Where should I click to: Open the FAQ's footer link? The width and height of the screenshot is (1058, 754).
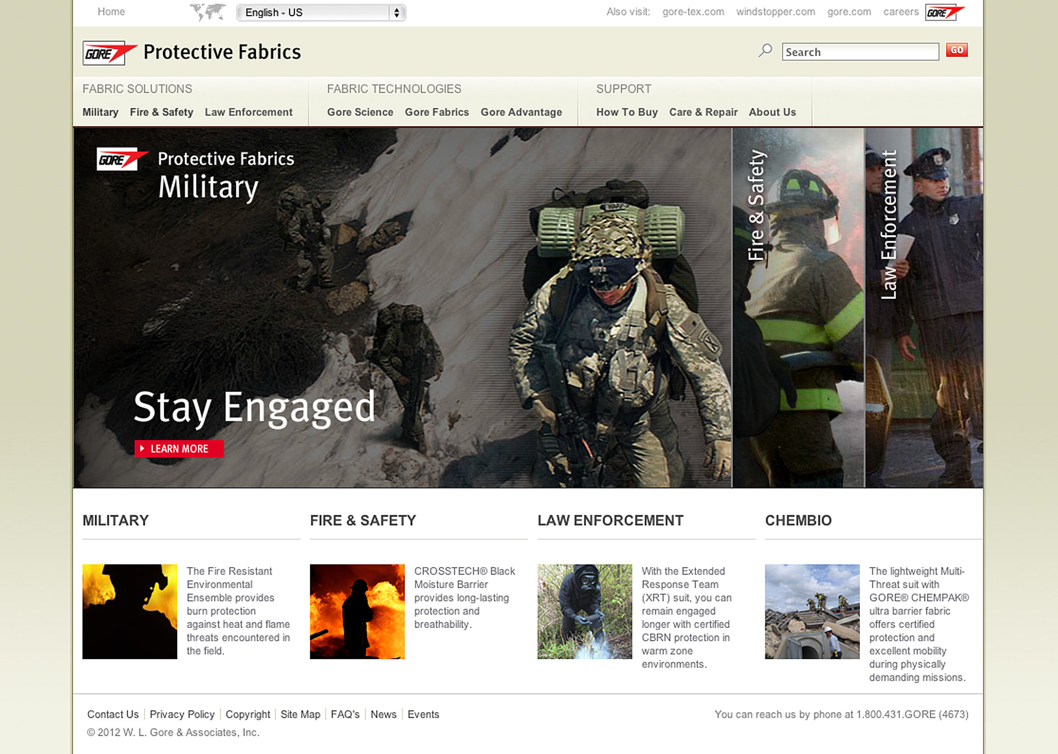pyautogui.click(x=345, y=714)
